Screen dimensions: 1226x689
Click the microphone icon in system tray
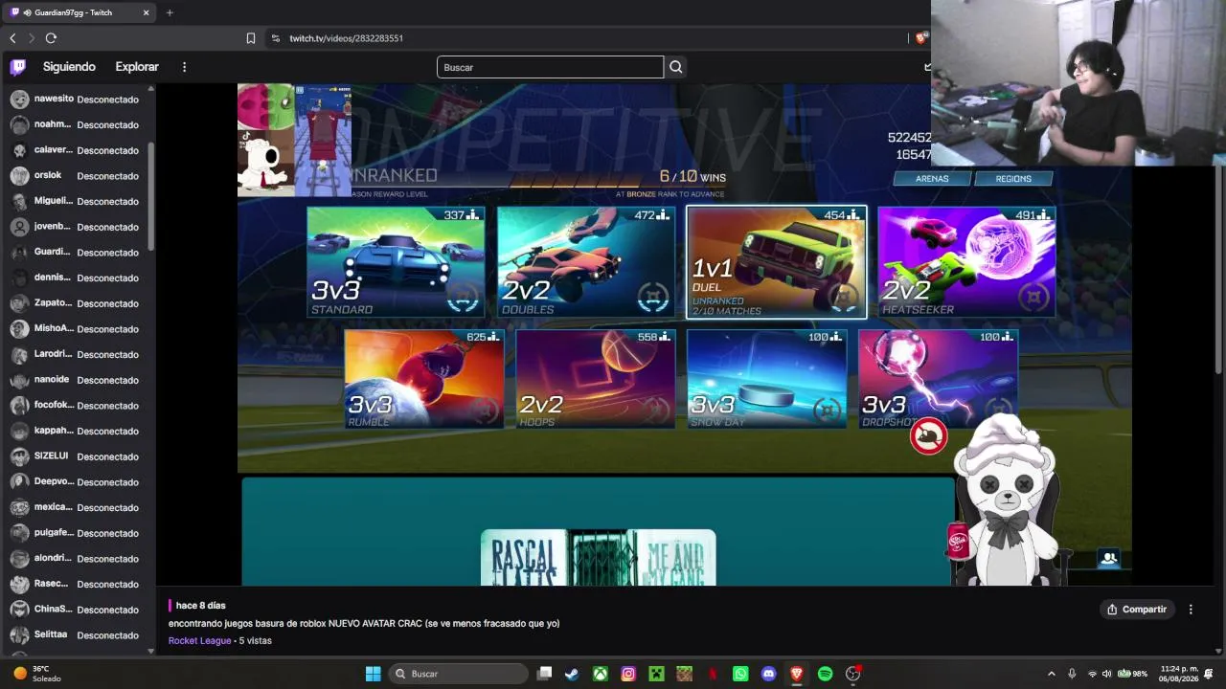pos(1072,674)
